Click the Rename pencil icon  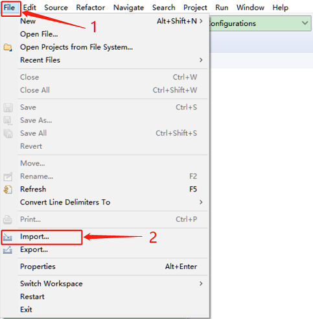[8, 177]
